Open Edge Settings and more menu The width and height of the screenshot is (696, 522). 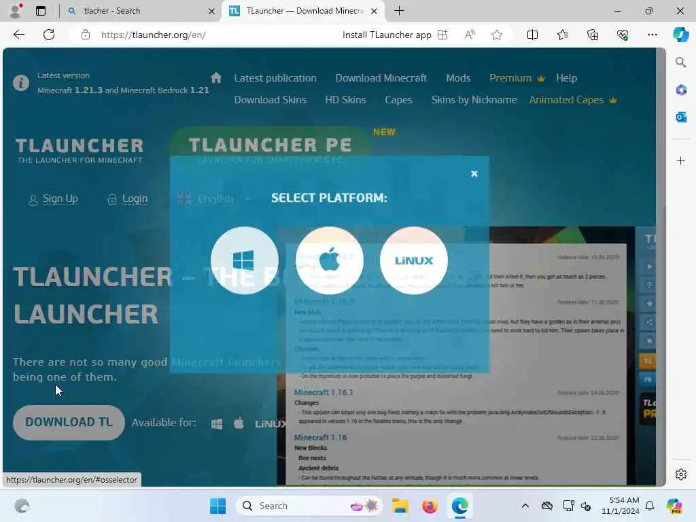coord(652,35)
